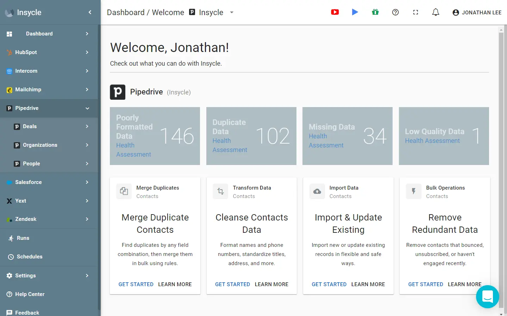Open Health Assessment link for Duplicate Data
The height and width of the screenshot is (316, 507).
point(230,145)
